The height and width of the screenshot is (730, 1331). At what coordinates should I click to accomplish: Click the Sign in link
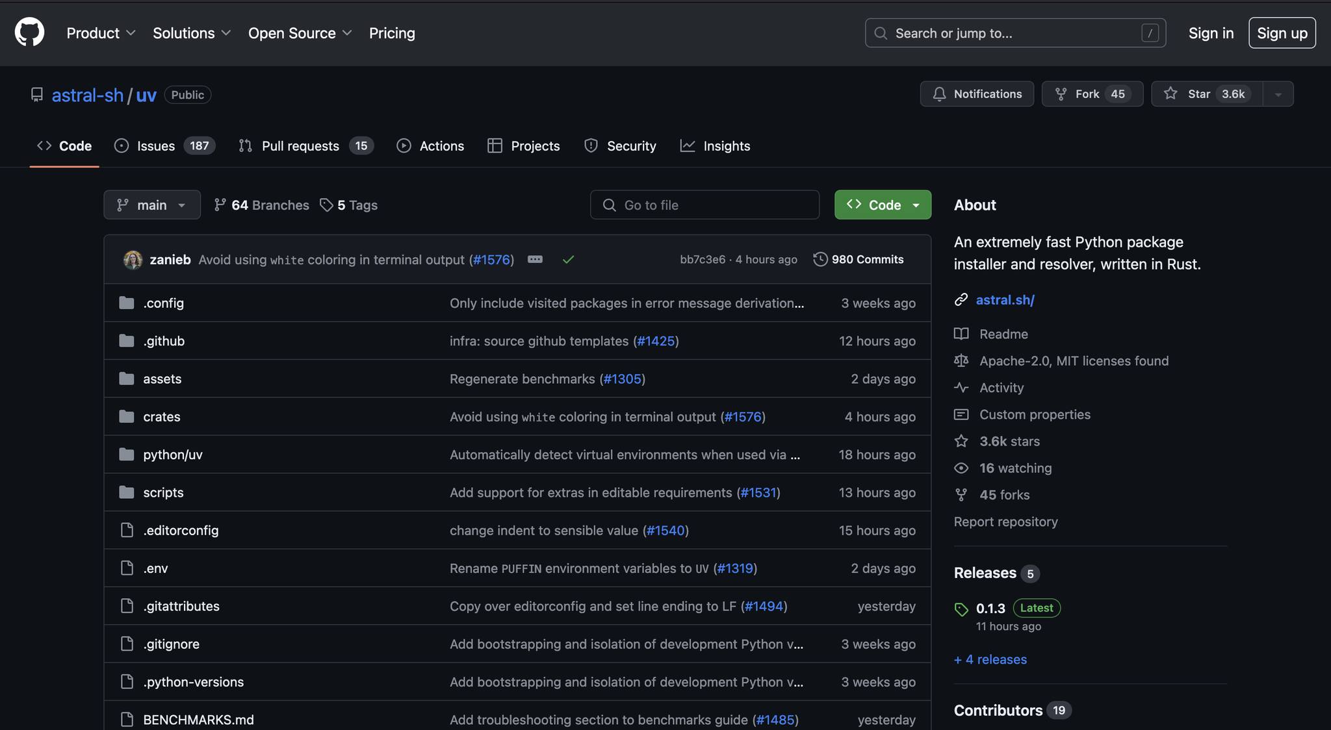[1210, 33]
